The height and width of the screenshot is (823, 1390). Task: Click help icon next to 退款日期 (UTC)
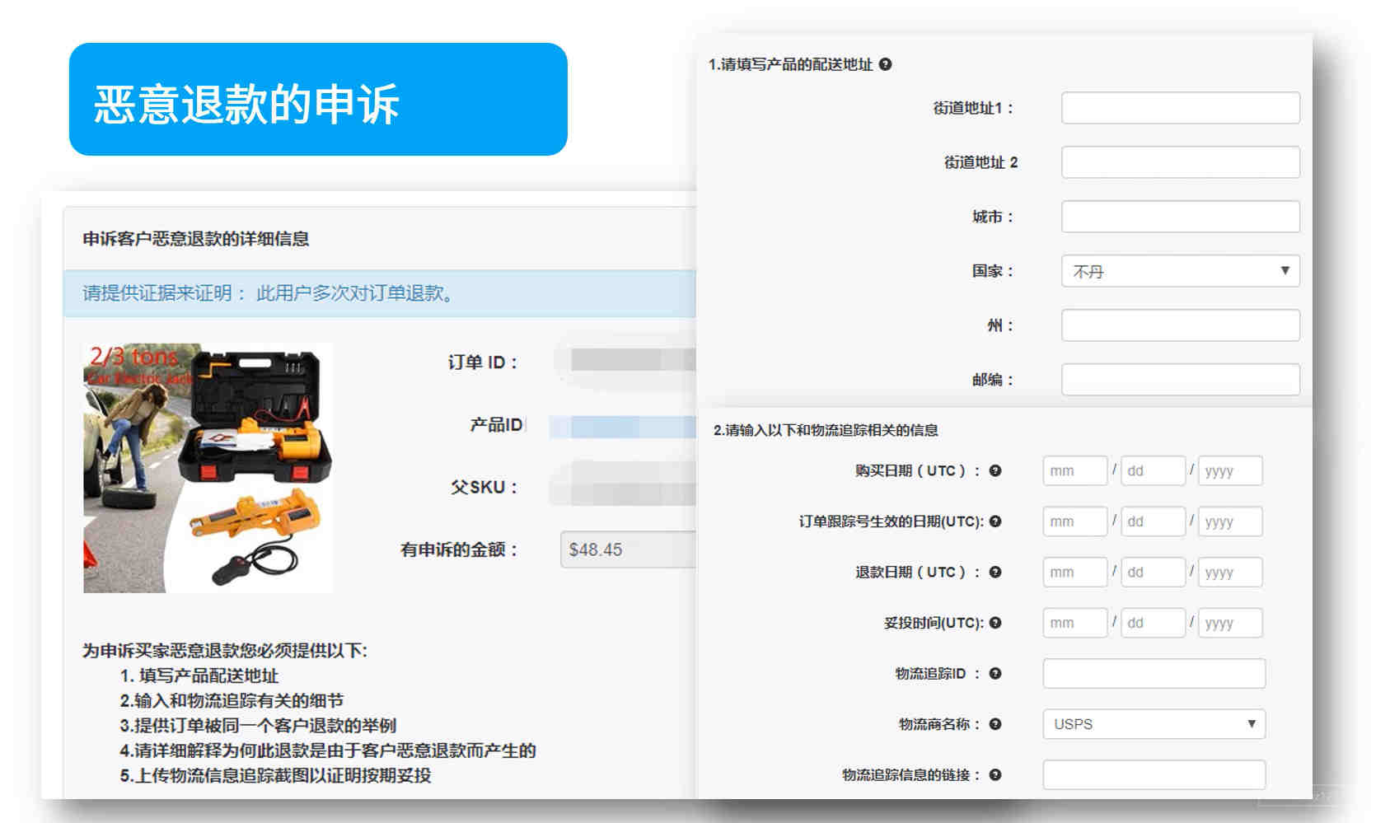(x=995, y=572)
